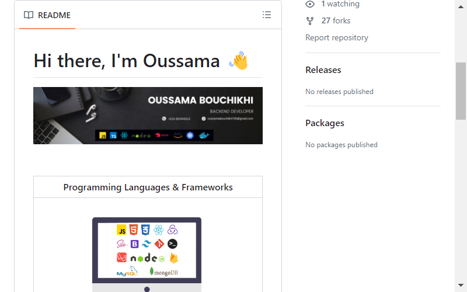Click the Firebase flame logo

point(174,258)
